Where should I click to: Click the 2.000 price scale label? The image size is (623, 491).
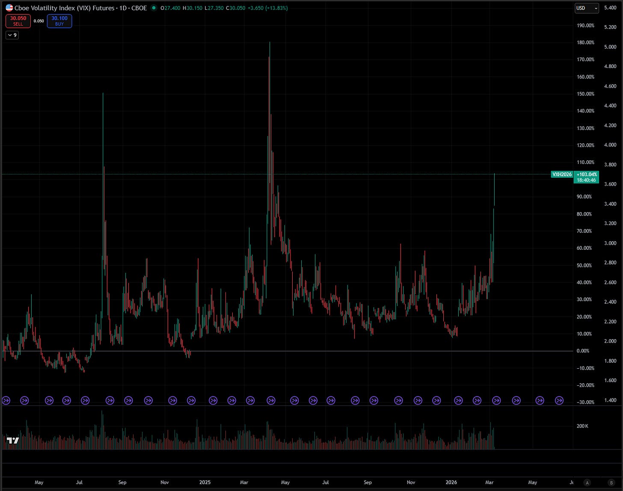(x=610, y=341)
